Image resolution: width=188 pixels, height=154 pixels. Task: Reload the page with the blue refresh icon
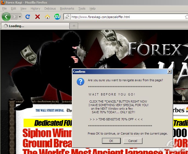[x=28, y=17]
